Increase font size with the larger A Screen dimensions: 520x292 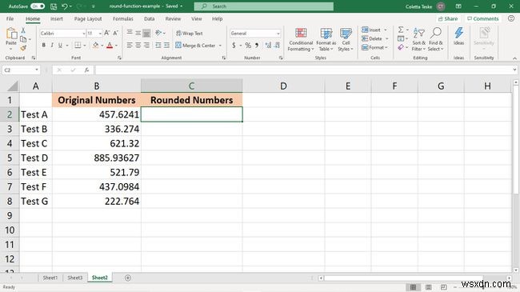106,33
